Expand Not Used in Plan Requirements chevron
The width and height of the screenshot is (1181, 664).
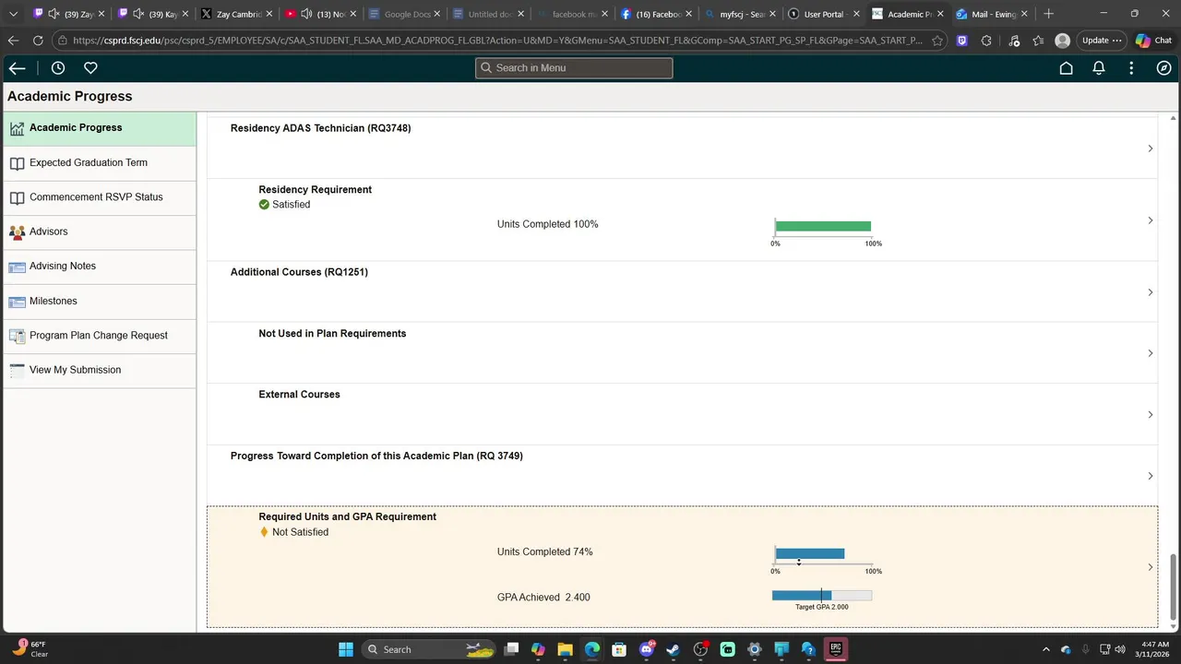pos(1150,353)
